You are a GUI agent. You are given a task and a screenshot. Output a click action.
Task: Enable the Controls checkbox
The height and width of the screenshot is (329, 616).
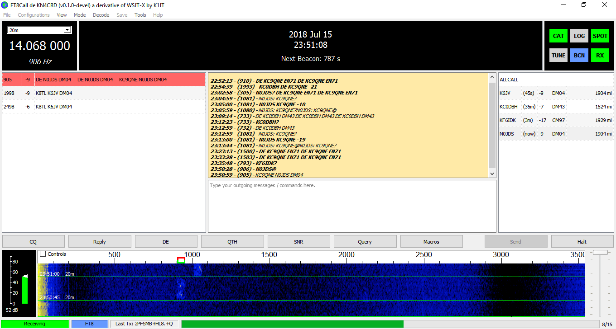click(43, 254)
